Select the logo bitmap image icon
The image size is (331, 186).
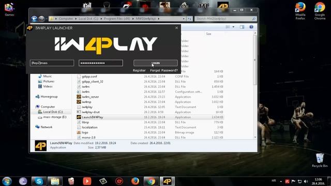[79, 132]
